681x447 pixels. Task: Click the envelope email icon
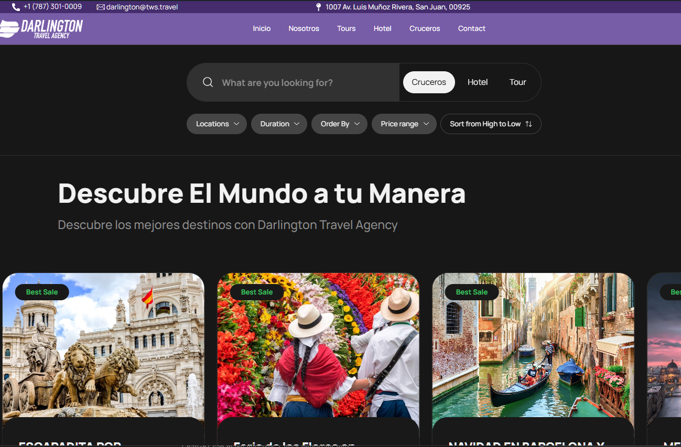[101, 7]
